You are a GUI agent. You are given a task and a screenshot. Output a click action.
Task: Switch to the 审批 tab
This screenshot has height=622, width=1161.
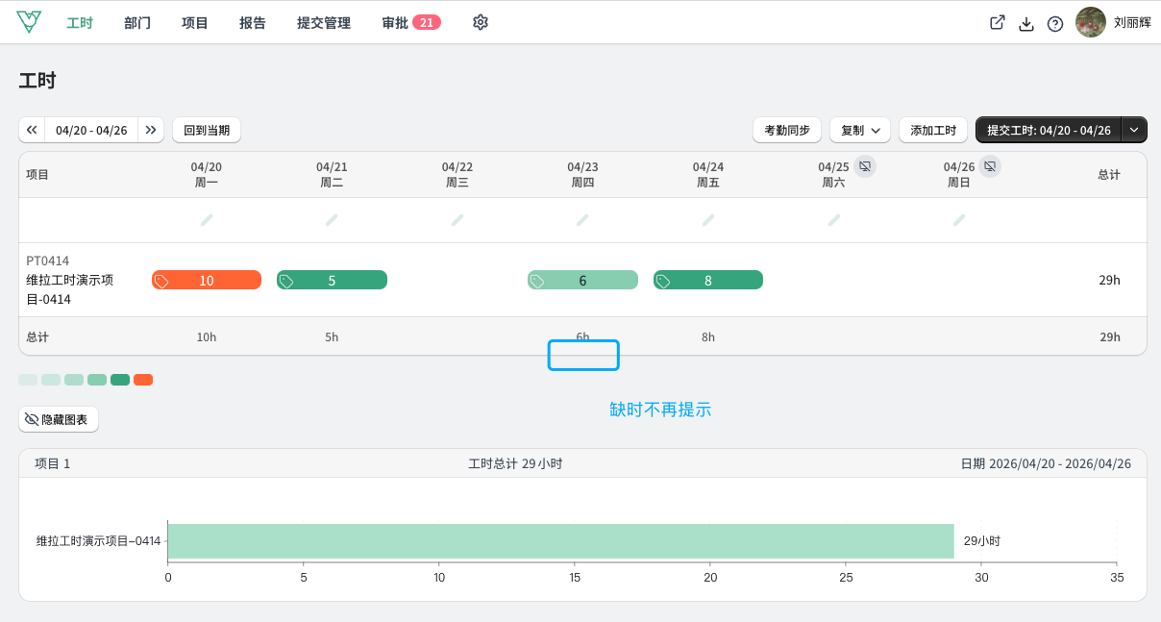(410, 22)
